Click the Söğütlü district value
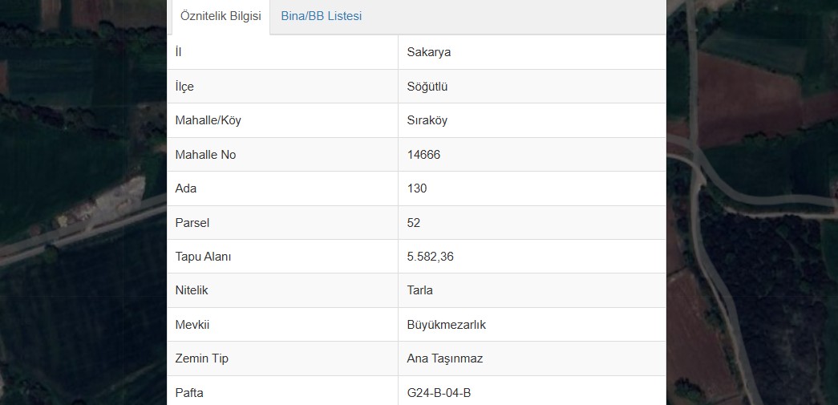Screen dimensions: 838x405 tap(427, 87)
